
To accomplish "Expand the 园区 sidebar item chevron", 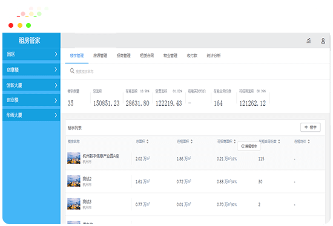I will (56, 54).
